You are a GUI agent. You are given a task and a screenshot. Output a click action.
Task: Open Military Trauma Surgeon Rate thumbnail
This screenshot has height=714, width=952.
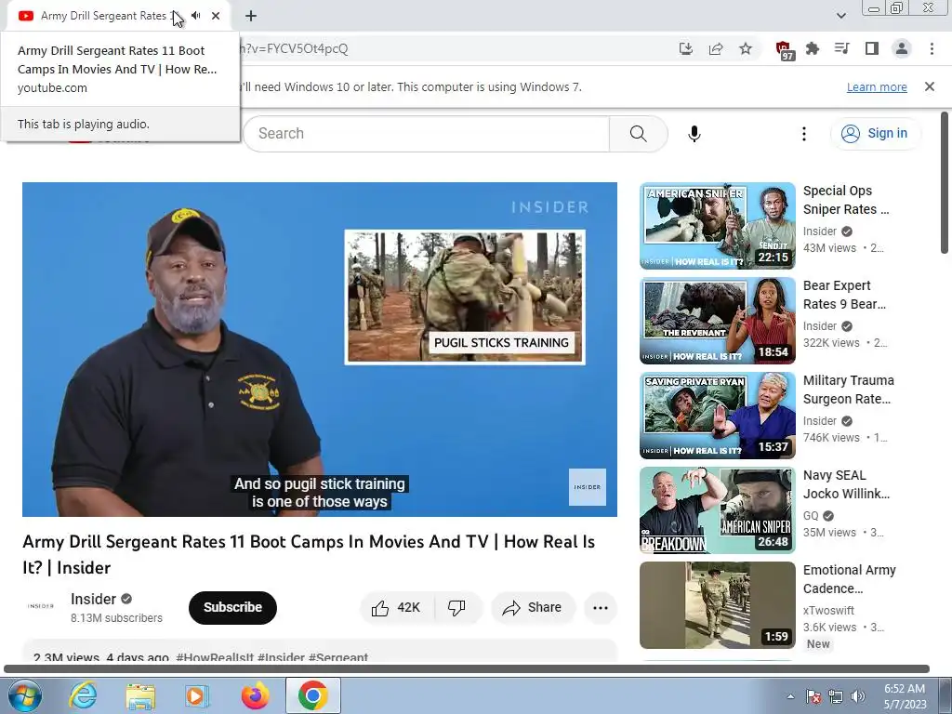click(x=718, y=416)
